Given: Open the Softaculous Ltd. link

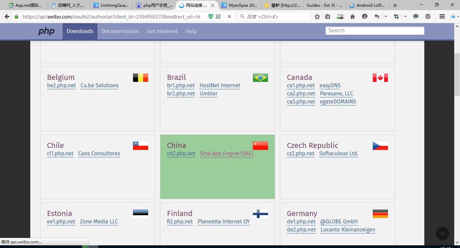Looking at the screenshot, I should [339, 154].
